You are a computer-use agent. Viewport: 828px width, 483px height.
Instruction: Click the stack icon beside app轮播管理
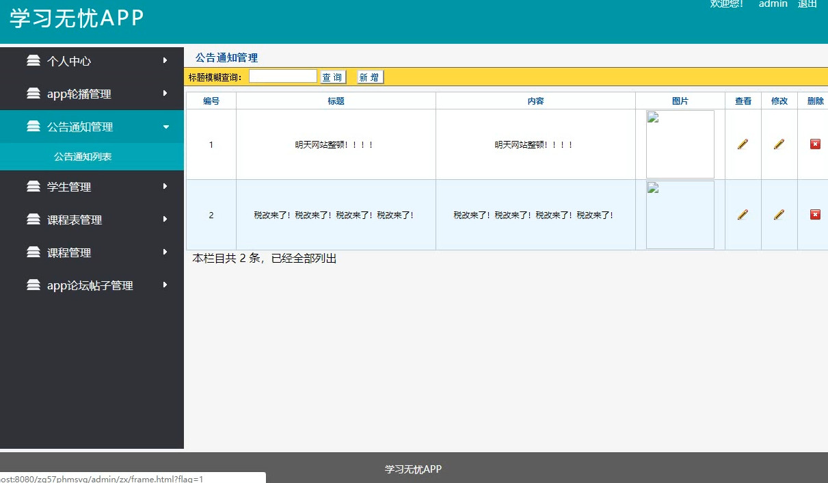coord(34,93)
